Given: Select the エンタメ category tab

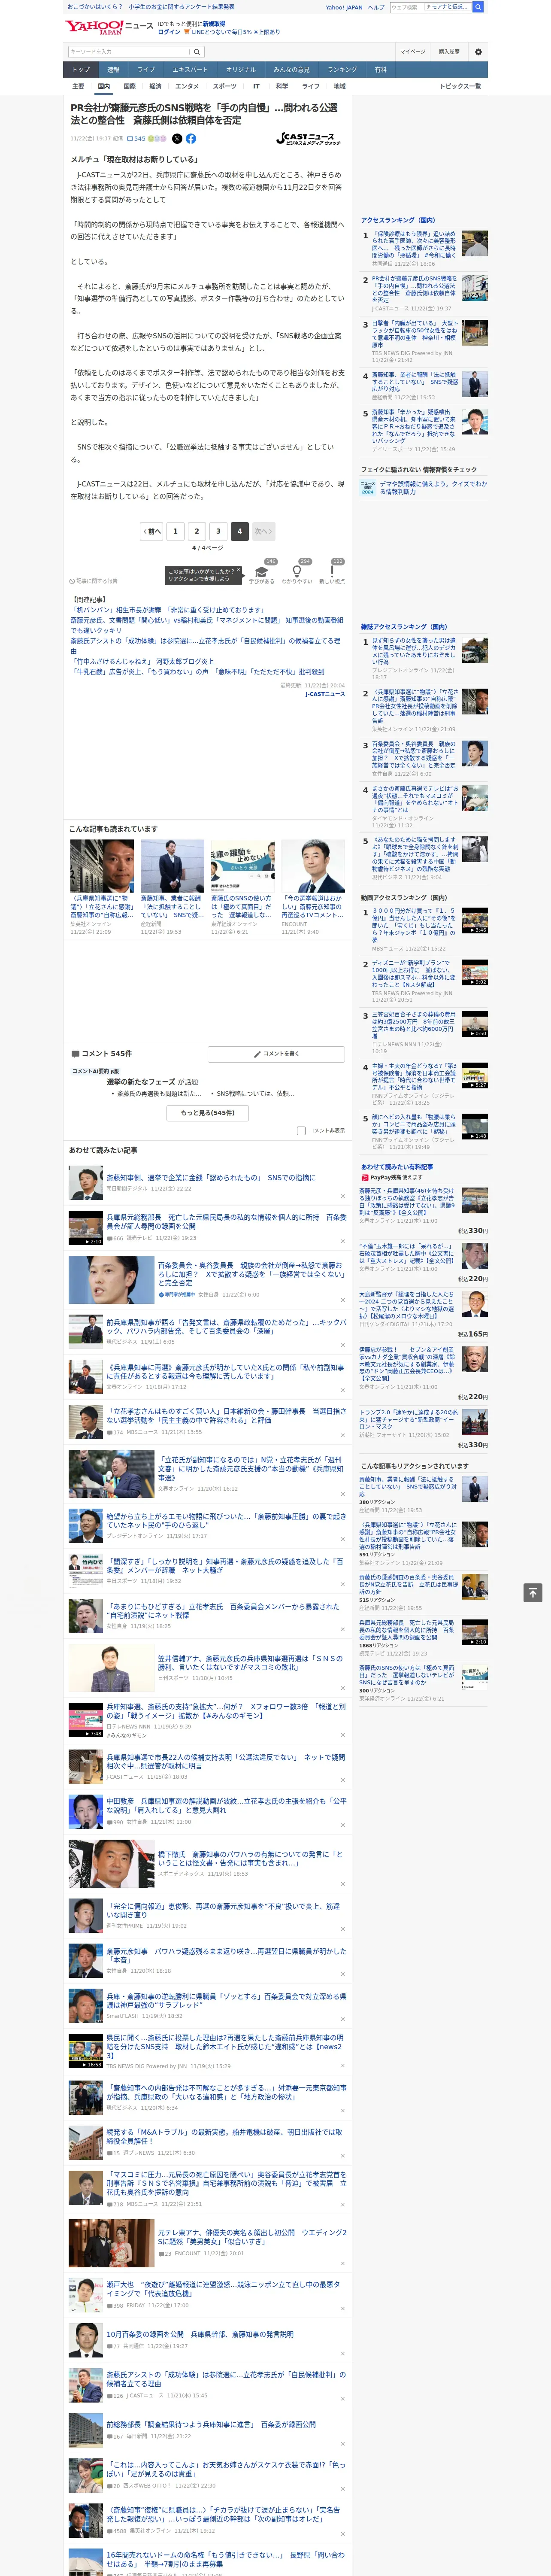Looking at the screenshot, I should click(187, 86).
